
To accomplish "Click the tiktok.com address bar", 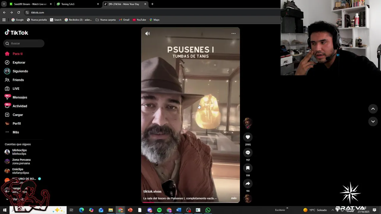I will (152, 12).
